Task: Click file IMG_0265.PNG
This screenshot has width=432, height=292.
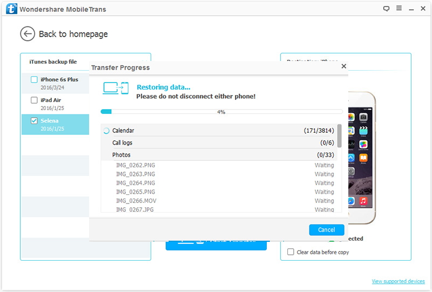Action: [x=136, y=192]
